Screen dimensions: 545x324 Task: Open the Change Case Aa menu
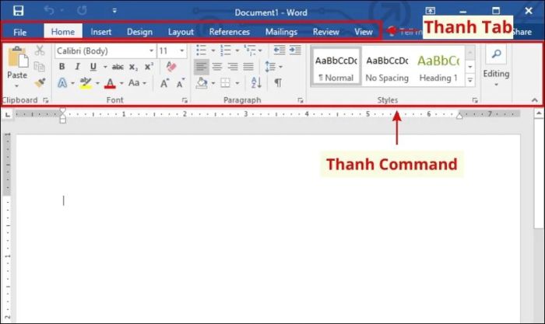(137, 83)
